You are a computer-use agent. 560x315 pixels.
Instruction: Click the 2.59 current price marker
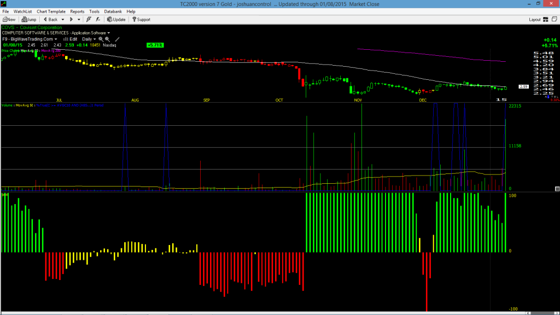pos(523,87)
